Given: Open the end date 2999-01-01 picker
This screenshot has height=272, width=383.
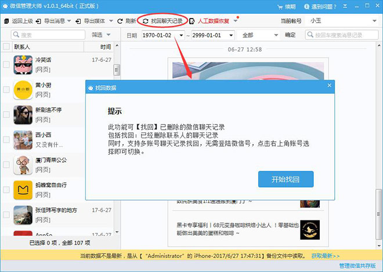Looking at the screenshot, I should tap(231, 35).
